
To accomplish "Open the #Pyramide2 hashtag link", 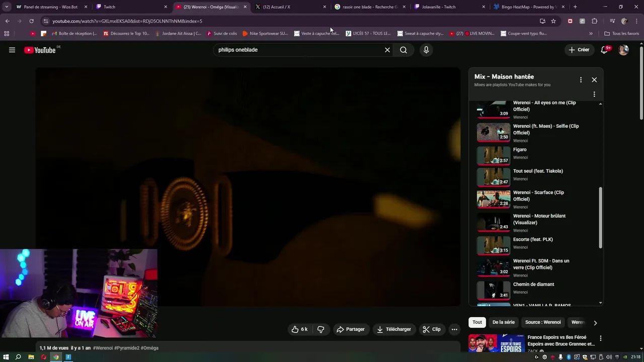I will coord(127,348).
